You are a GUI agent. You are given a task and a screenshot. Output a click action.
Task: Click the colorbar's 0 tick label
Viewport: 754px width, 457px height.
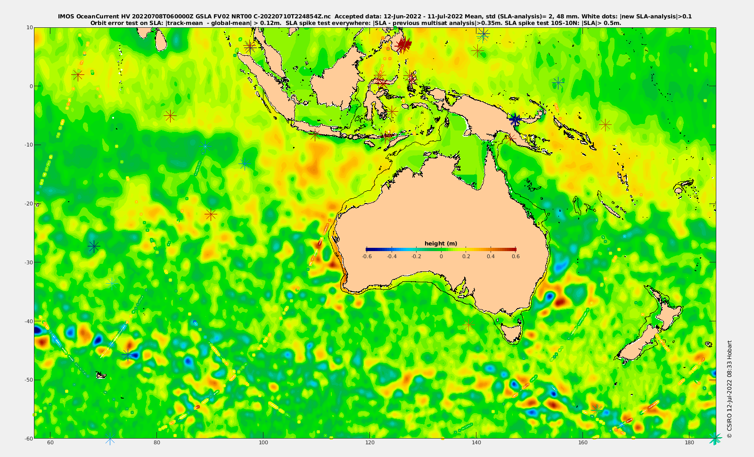pos(441,257)
